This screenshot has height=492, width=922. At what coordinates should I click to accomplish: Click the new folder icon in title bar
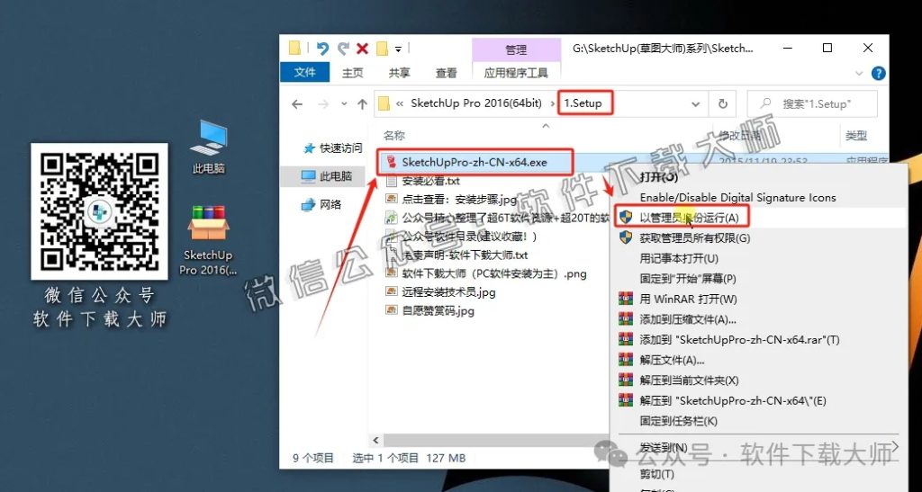[382, 49]
